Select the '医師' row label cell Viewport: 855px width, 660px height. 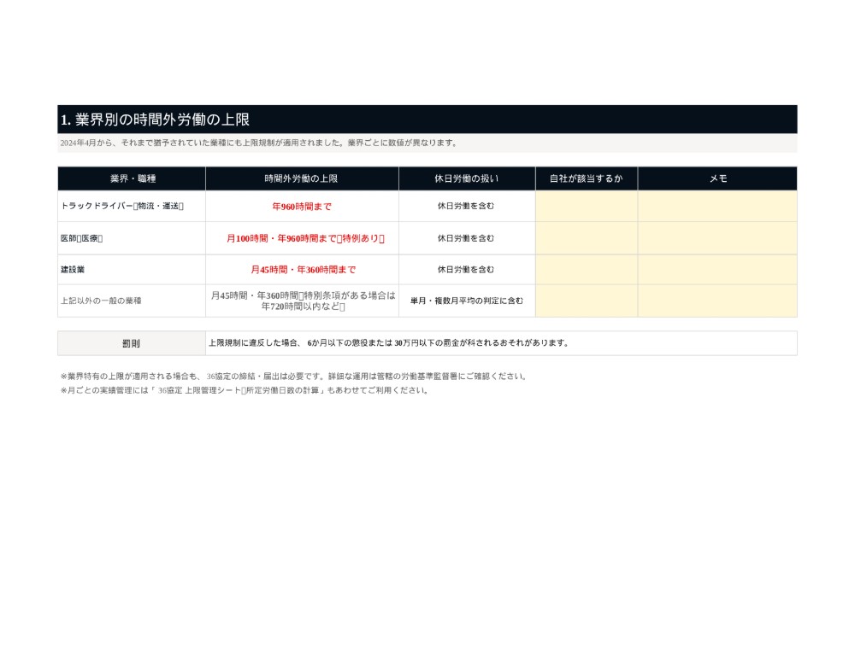[132, 238]
